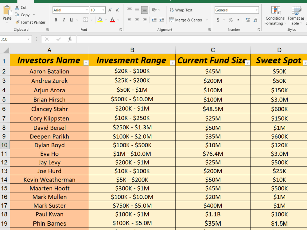Decrease font size with small A icon

coord(117,10)
